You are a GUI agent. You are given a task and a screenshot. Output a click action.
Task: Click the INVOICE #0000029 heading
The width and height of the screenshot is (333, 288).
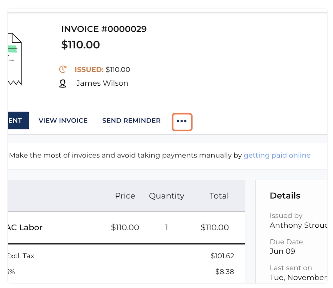pyautogui.click(x=104, y=29)
